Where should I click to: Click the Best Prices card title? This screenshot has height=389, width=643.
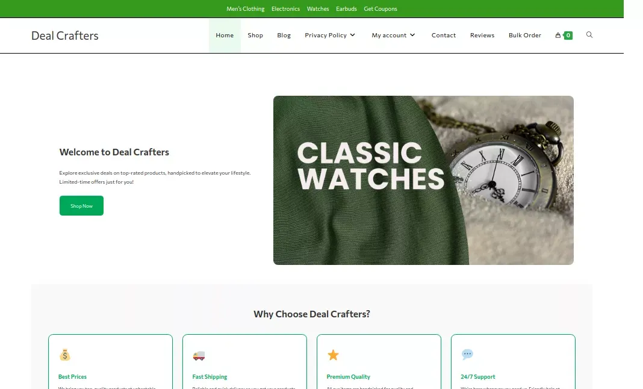pos(72,377)
